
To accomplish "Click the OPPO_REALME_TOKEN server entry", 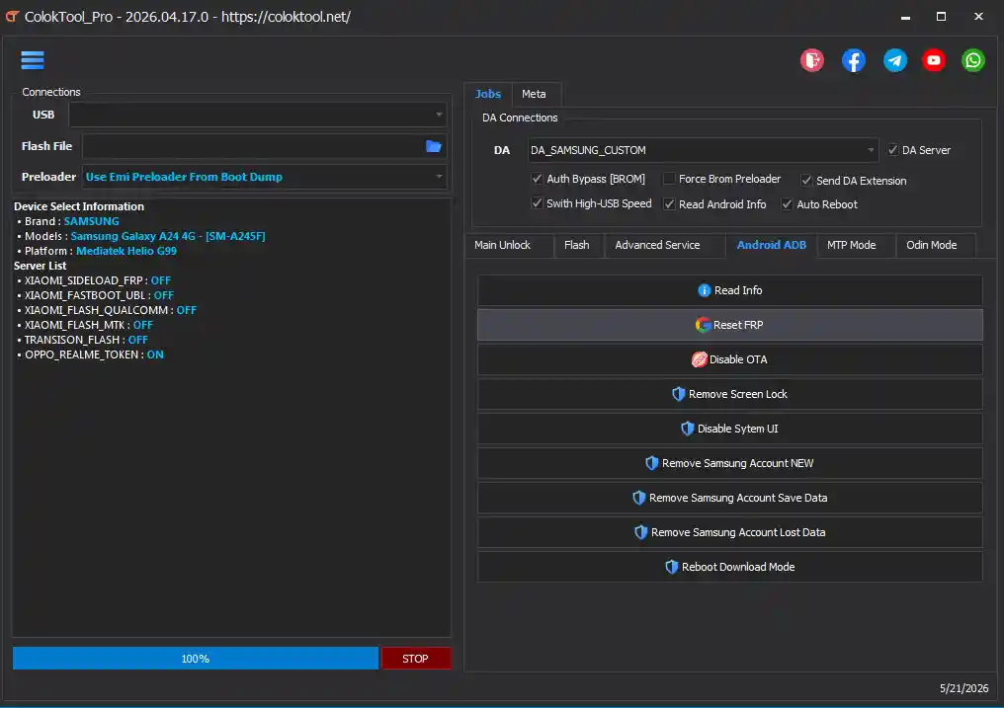I will tap(90, 354).
